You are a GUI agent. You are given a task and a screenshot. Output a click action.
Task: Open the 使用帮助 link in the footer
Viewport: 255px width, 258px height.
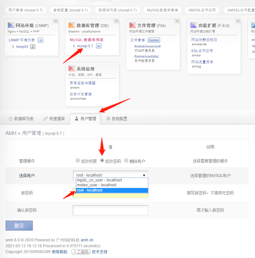[x=60, y=252]
